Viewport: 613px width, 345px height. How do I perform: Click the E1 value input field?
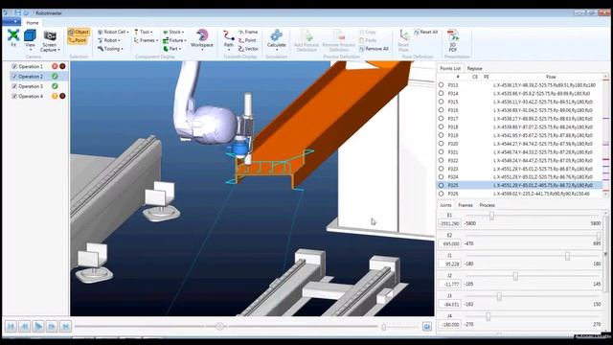click(x=449, y=223)
